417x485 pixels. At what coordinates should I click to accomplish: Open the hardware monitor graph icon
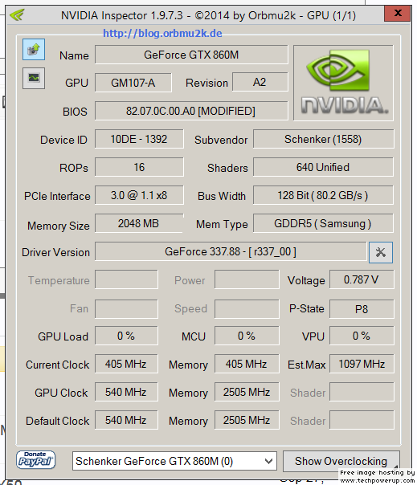(34, 78)
